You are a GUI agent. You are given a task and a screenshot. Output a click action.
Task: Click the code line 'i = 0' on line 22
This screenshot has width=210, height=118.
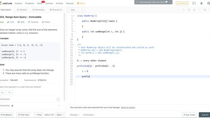tap(85, 71)
